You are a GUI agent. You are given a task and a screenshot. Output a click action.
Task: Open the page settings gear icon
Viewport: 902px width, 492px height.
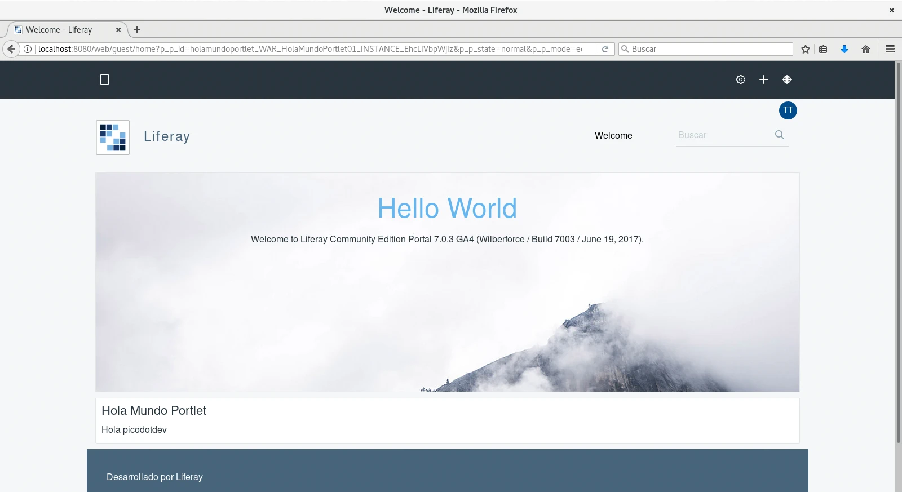pyautogui.click(x=741, y=79)
